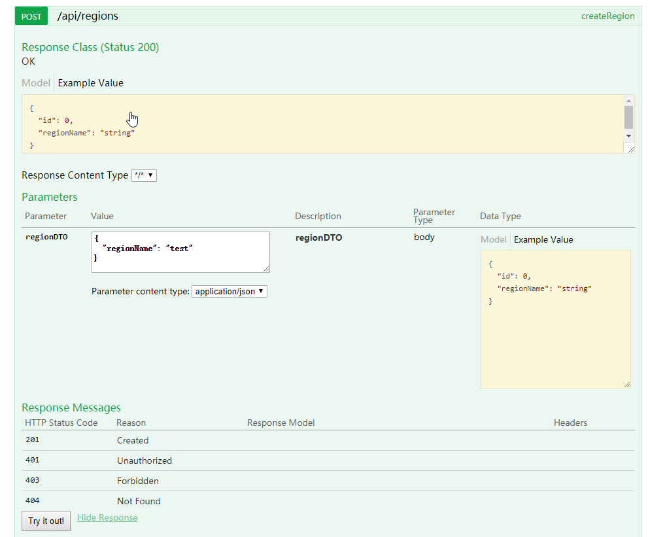This screenshot has height=537, width=648.
Task: Switch to Model tab under Response Class
Action: (x=36, y=83)
